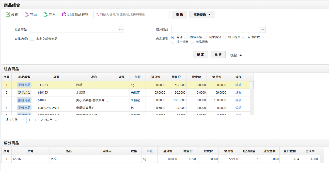Click 贵烟蓝黄果树 product name cell
The height and width of the screenshot is (171, 329).
[94, 108]
